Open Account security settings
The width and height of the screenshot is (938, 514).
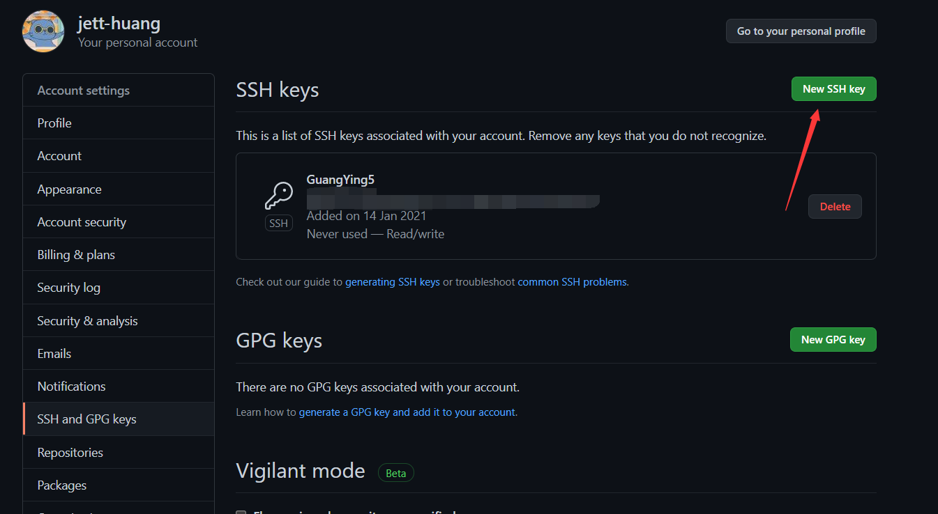[x=82, y=222]
